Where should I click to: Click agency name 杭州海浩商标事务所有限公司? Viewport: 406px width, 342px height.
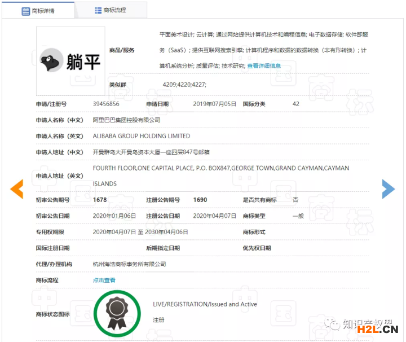(x=129, y=264)
